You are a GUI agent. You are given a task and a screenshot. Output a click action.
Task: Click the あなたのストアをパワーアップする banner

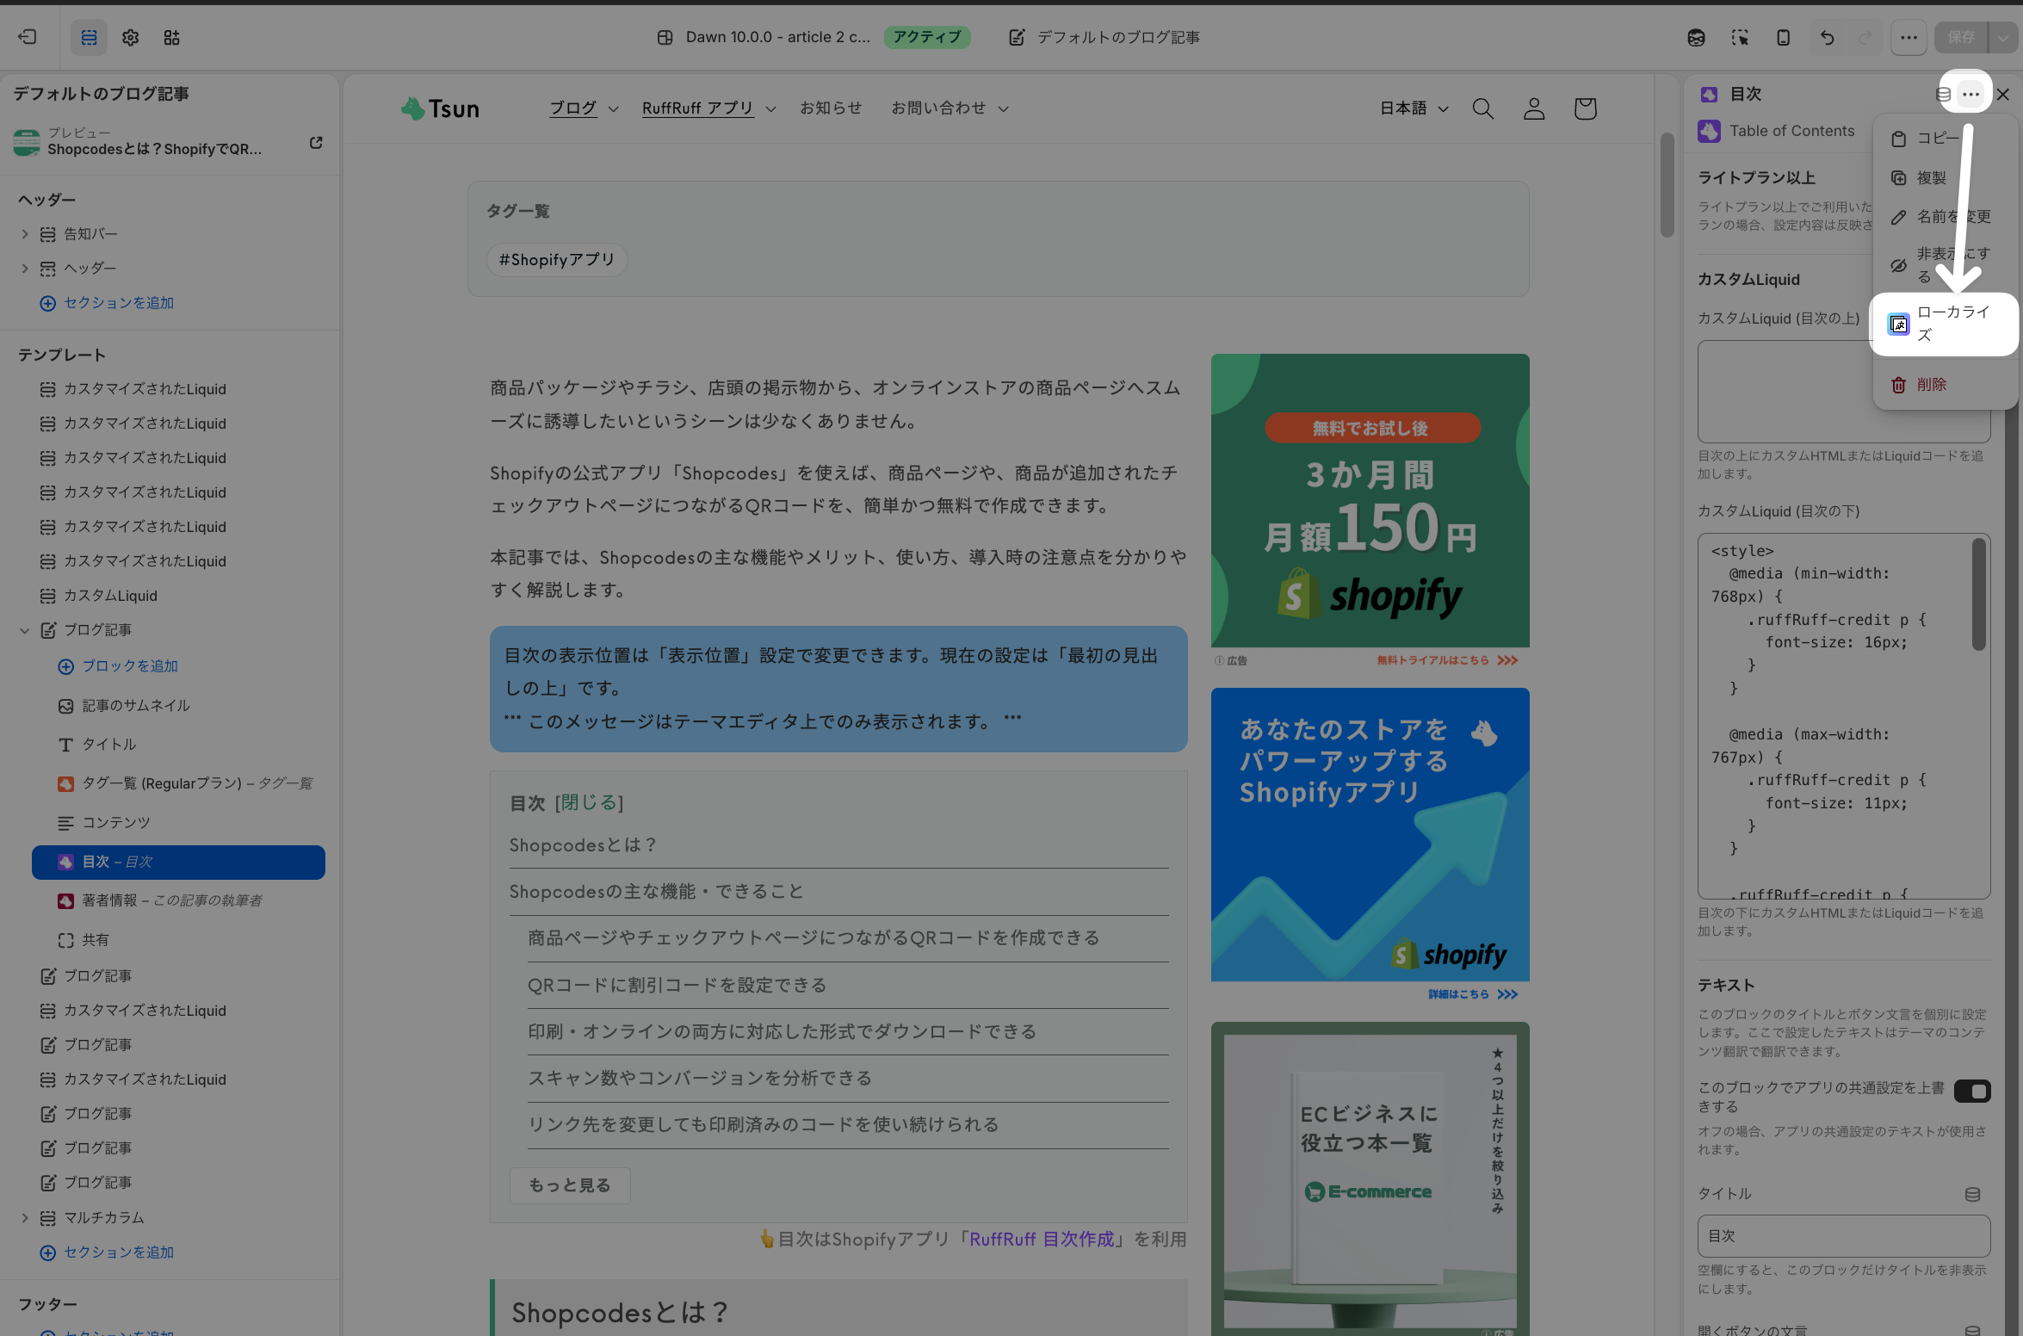click(1370, 834)
